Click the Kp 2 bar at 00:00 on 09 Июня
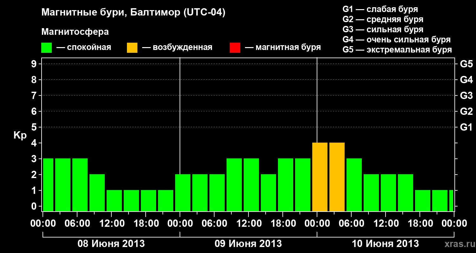 click(183, 193)
